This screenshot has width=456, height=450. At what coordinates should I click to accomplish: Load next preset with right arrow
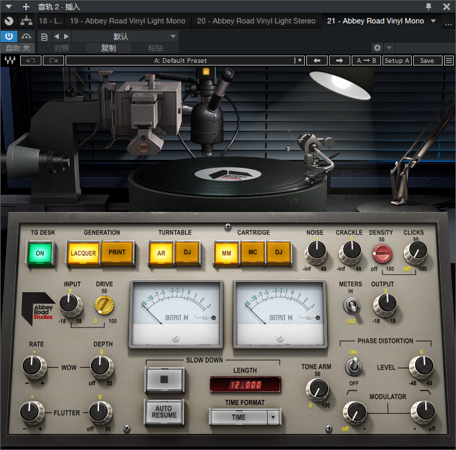point(340,60)
